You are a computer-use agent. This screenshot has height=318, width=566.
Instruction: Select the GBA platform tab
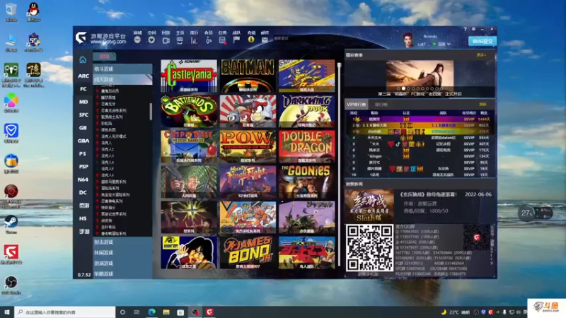(83, 141)
